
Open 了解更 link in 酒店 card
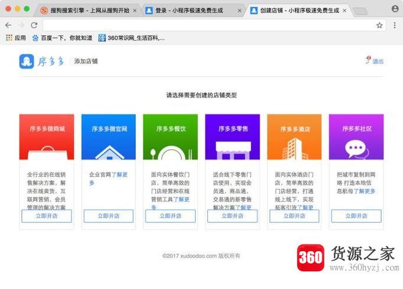tap(305, 207)
